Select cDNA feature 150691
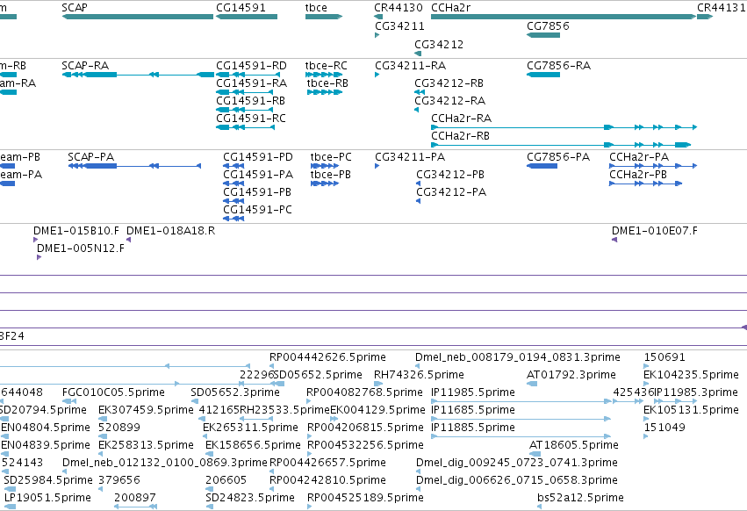 pyautogui.click(x=664, y=357)
